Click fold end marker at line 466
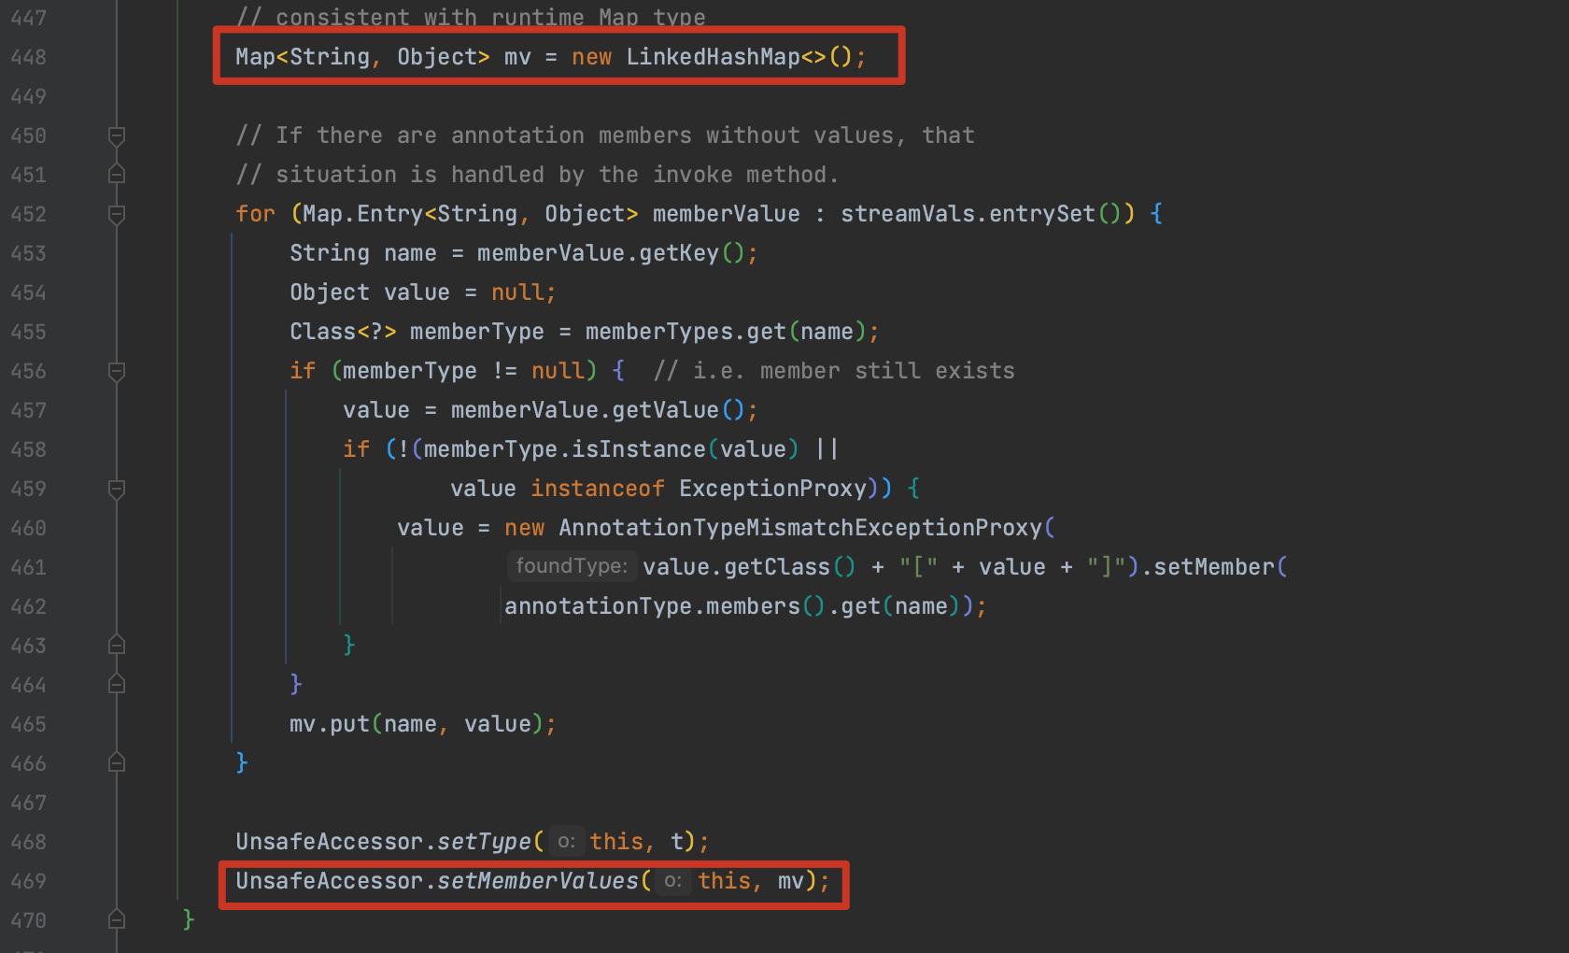 (x=117, y=763)
